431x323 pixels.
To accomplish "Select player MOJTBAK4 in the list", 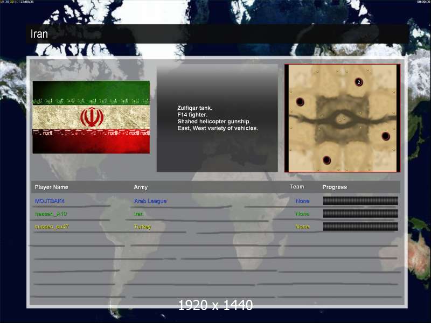I will coord(50,201).
